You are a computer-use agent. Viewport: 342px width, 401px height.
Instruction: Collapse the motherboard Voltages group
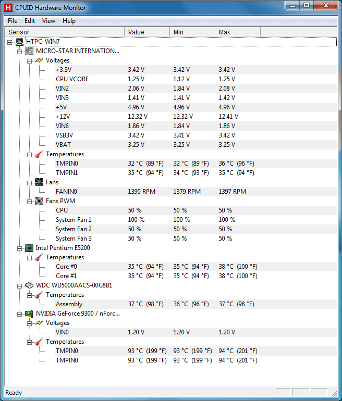[29, 61]
